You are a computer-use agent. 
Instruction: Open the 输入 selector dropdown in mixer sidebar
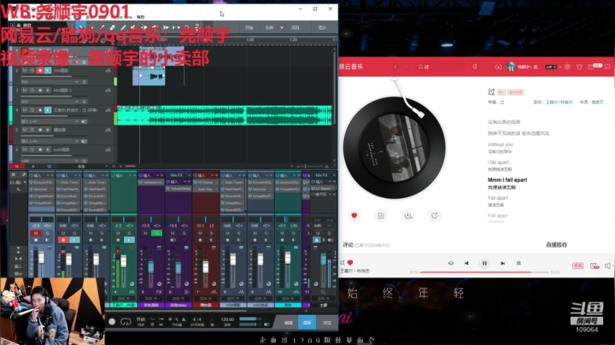18,182
